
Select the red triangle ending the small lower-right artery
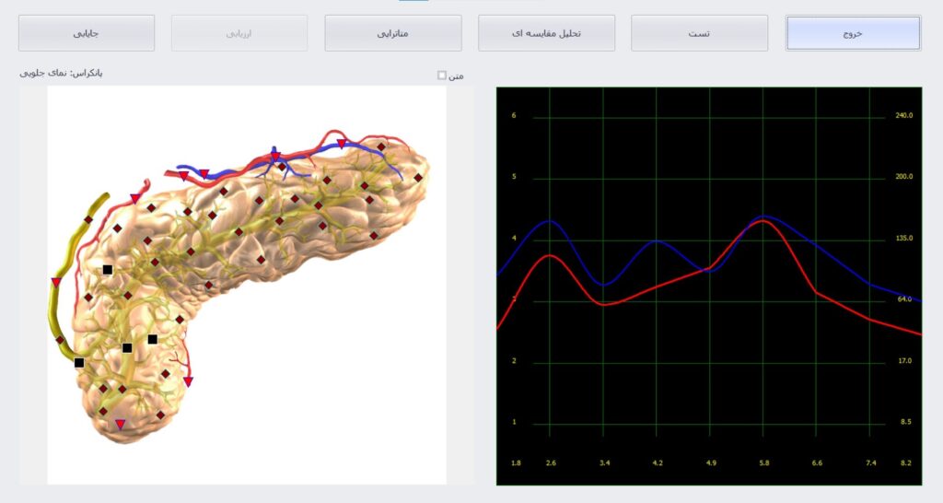click(x=188, y=380)
